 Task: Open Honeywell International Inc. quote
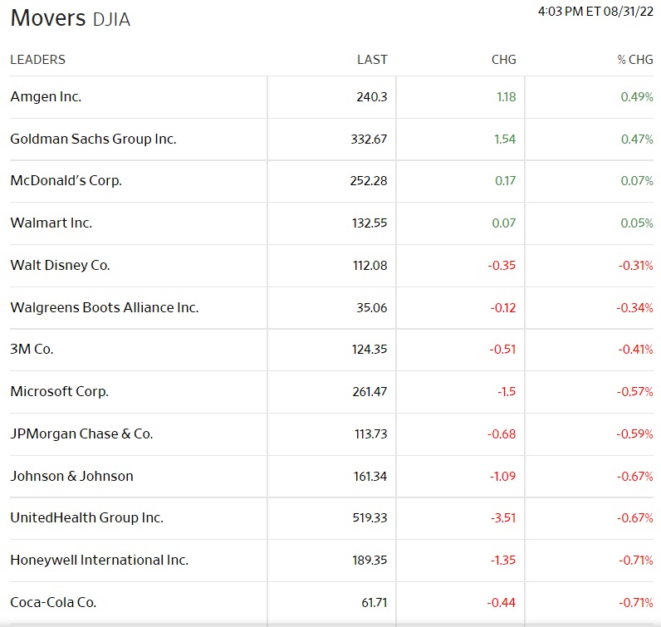99,560
